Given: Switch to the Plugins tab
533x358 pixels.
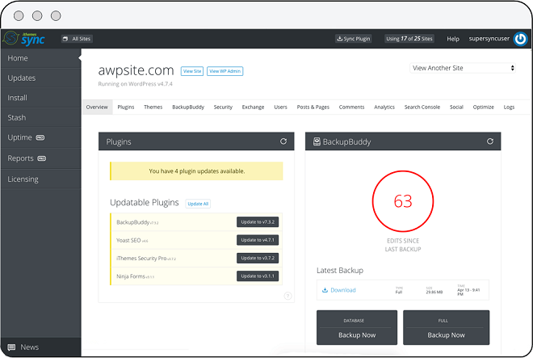Looking at the screenshot, I should tap(126, 107).
